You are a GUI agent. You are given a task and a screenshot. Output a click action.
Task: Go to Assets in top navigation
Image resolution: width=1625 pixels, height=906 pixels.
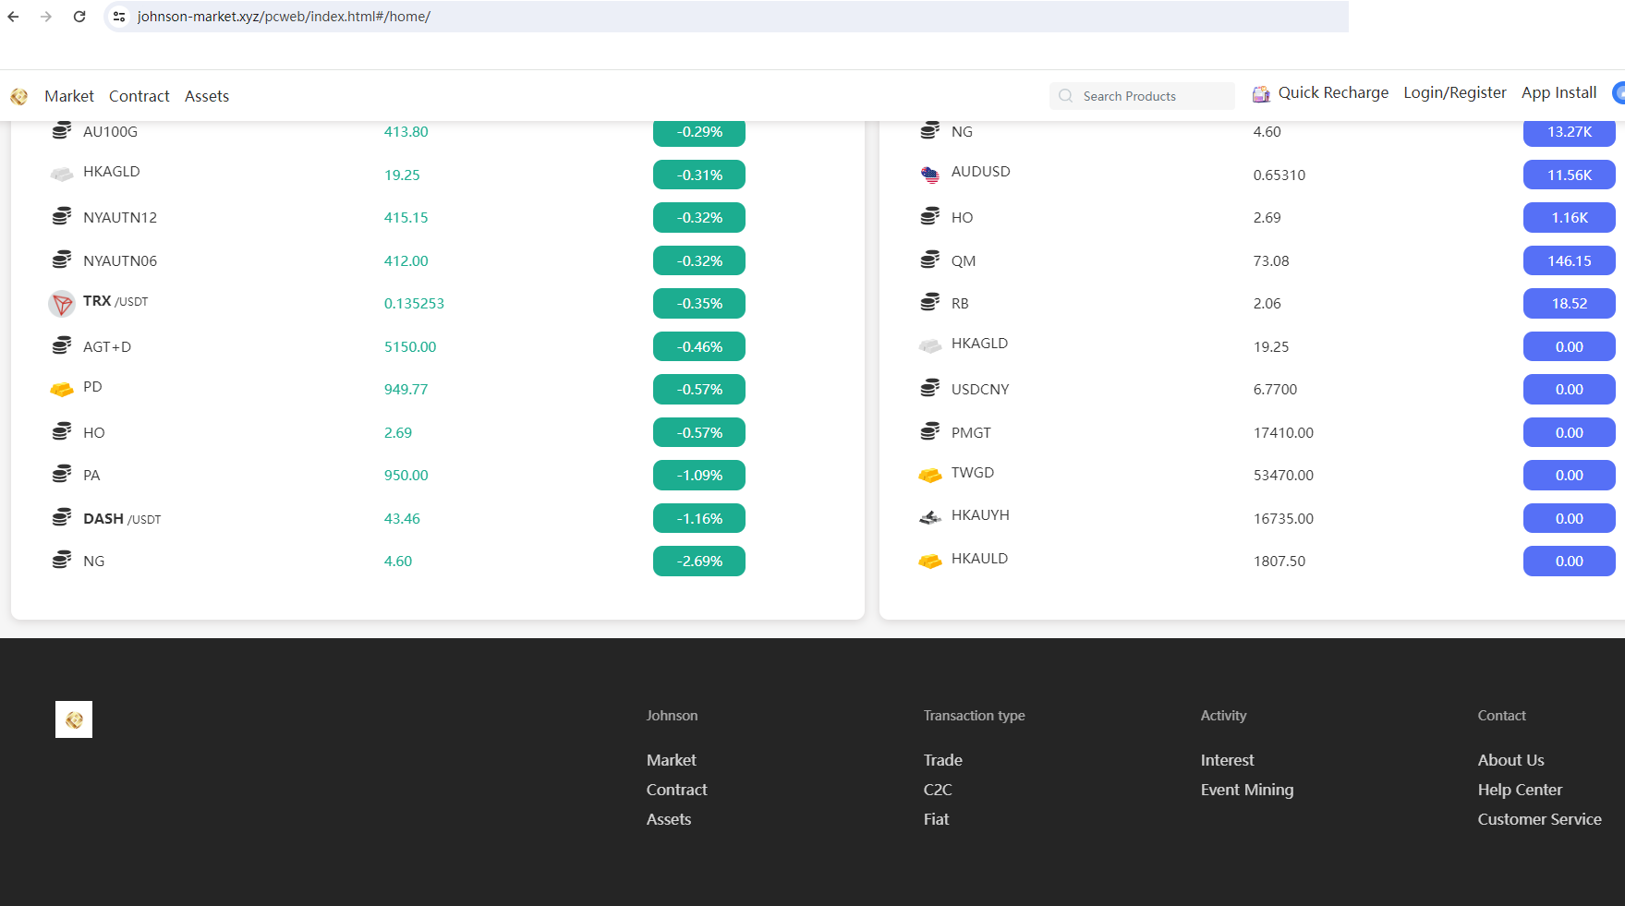point(207,96)
